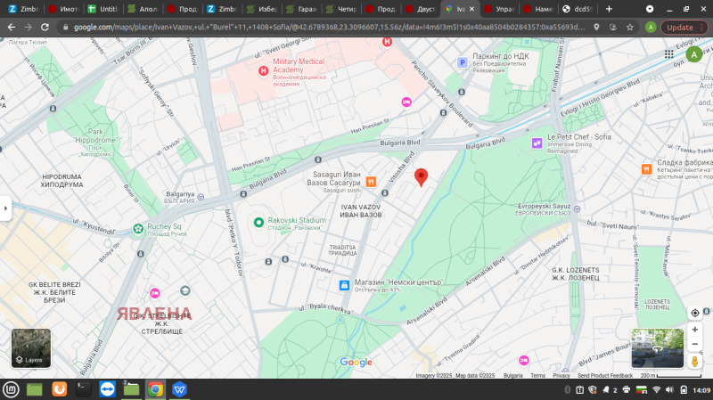The width and height of the screenshot is (713, 400).
Task: Open the printer tray icon
Action: (627, 390)
